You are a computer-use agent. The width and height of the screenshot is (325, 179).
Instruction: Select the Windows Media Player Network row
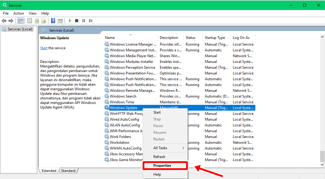180,56
